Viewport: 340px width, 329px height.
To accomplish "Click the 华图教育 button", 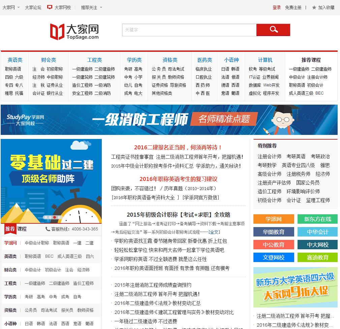I will pyautogui.click(x=274, y=232).
